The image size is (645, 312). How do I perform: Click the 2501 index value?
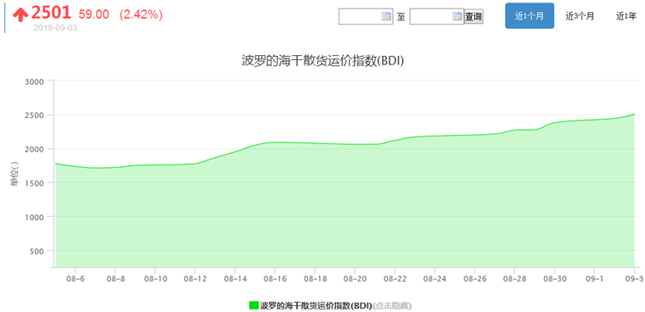52,14
